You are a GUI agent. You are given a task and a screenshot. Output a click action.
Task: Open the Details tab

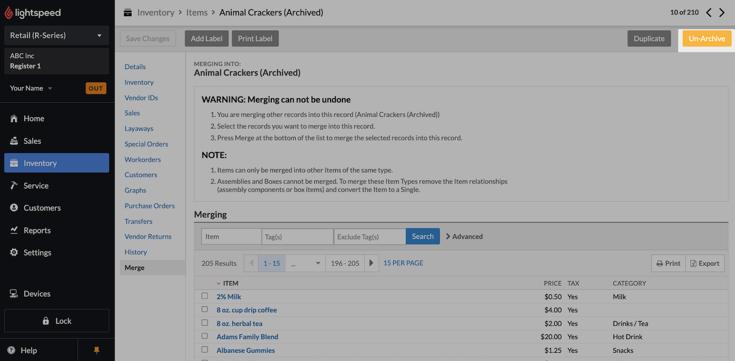135,67
